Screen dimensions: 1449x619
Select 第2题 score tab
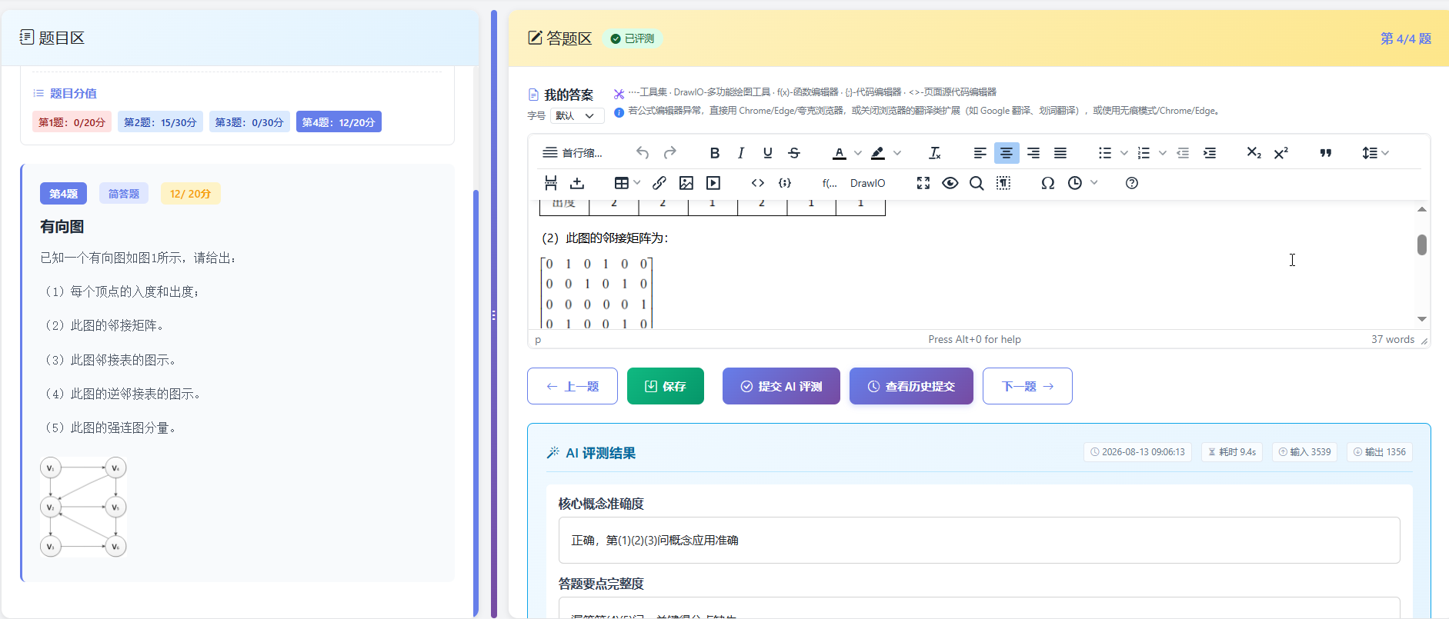pyautogui.click(x=160, y=122)
